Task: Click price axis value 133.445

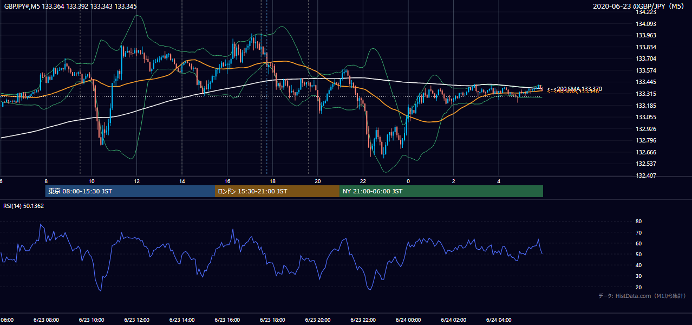Action: 647,82
